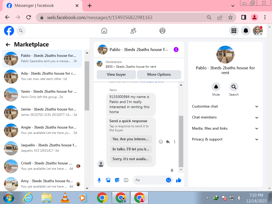Screen dimensions: 272x204
Task: Open Windows Start menu
Action: (x=9, y=198)
